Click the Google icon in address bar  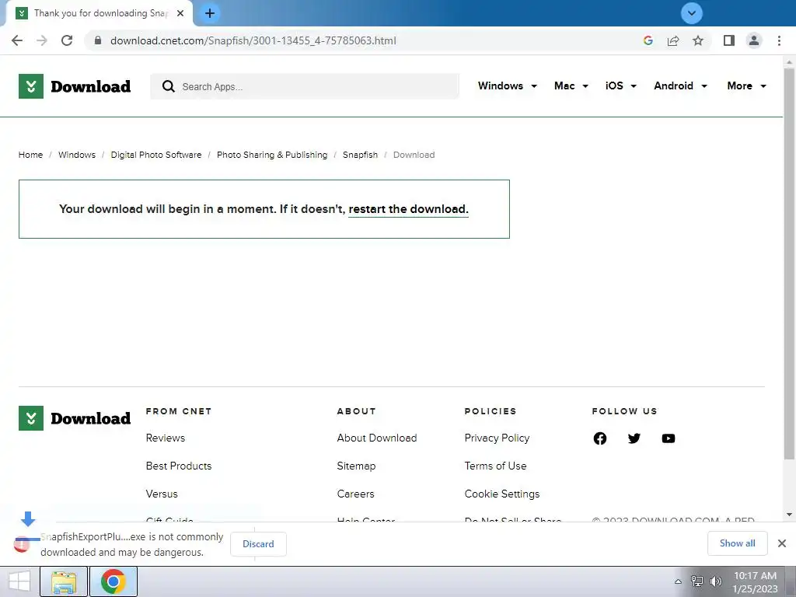(x=648, y=40)
